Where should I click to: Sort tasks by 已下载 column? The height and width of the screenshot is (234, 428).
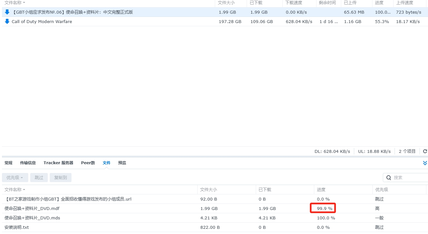pyautogui.click(x=264, y=3)
